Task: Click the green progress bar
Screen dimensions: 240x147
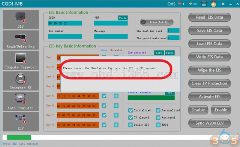Action: tap(19, 137)
